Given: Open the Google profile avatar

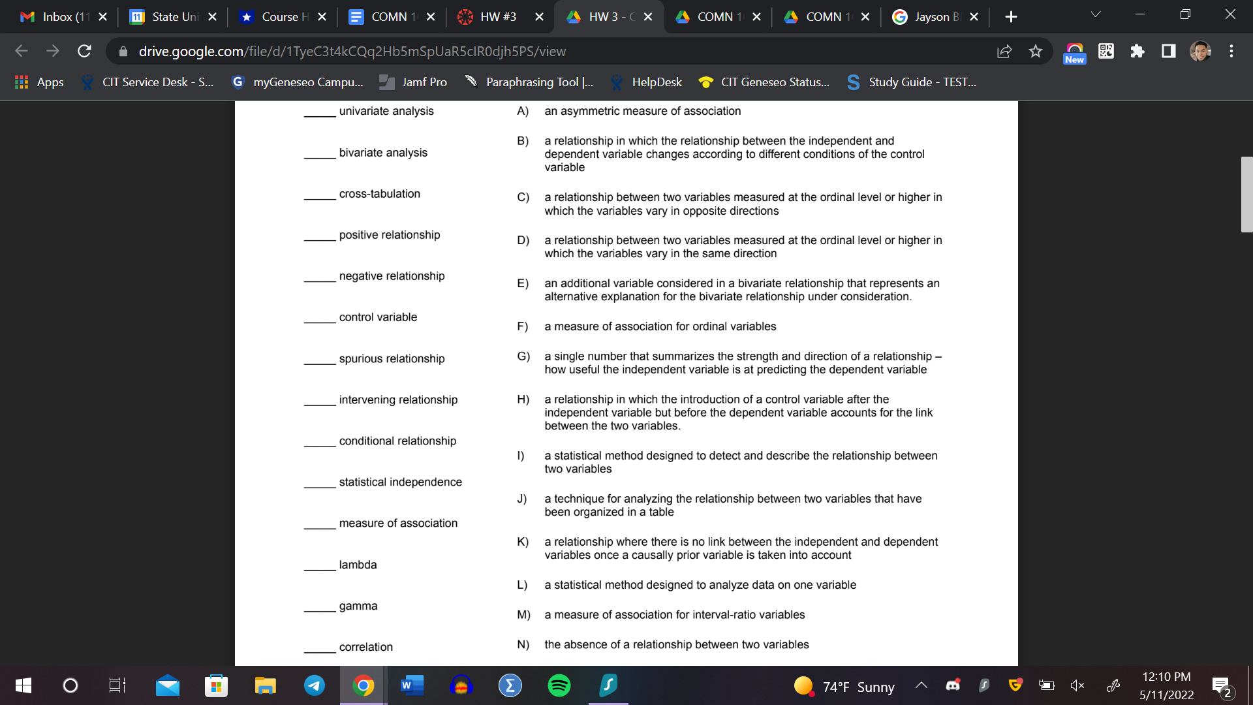Looking at the screenshot, I should coord(1199,51).
